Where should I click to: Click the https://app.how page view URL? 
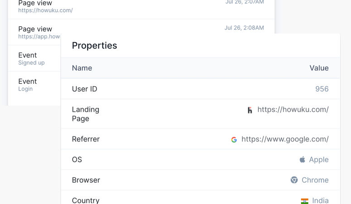point(39,37)
